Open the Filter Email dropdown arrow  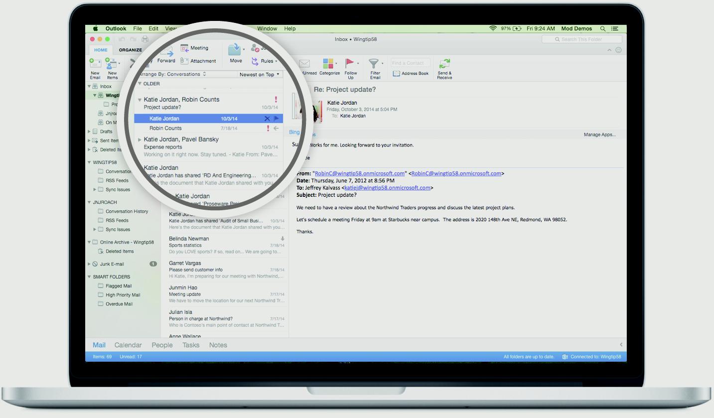(382, 63)
